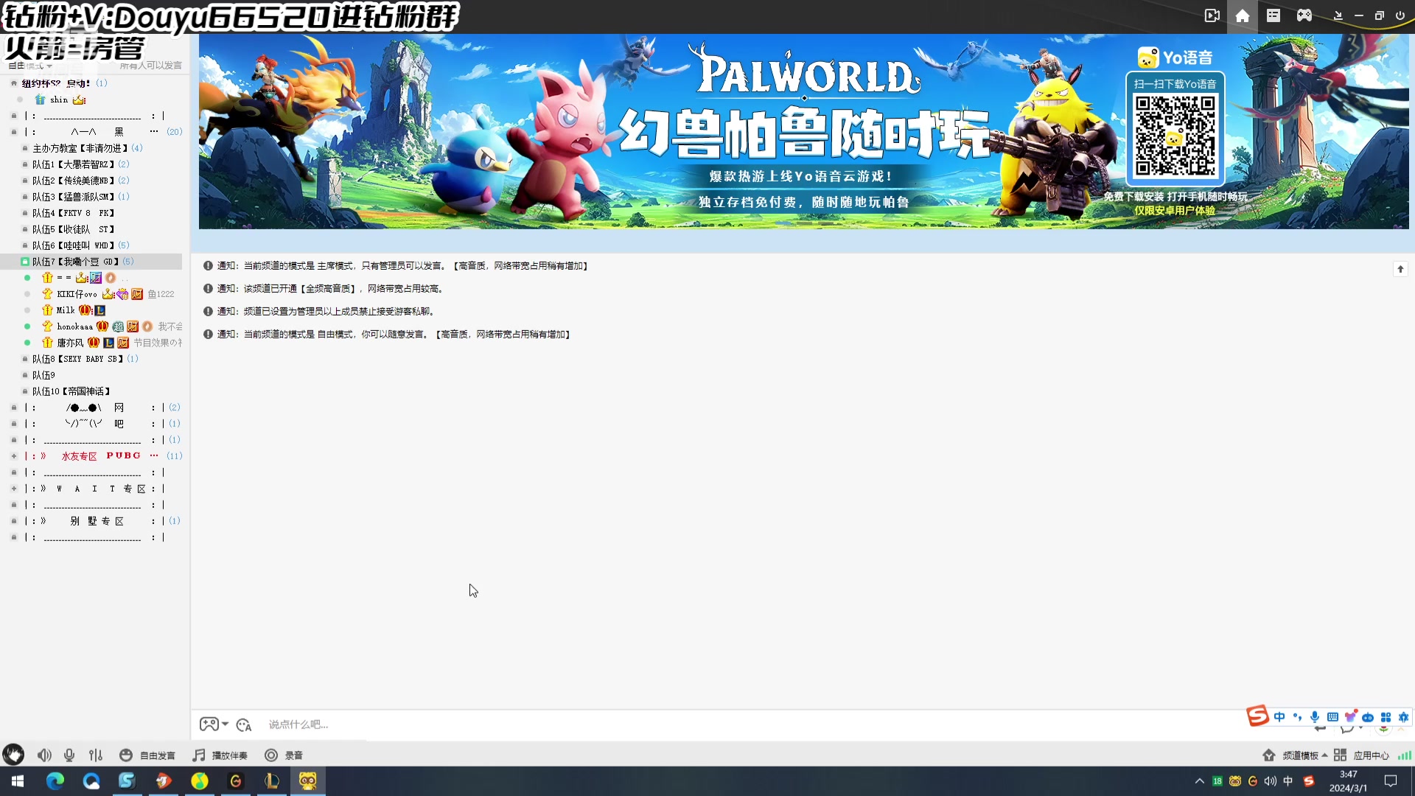Go to the home icon in title bar

point(1243,15)
